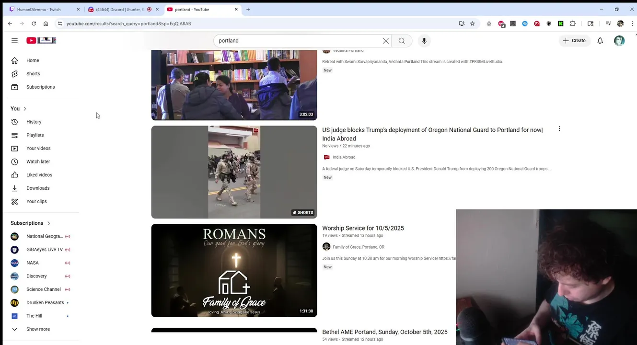Click the soldiers marching Shorts thumbnail
The image size is (637, 345).
tap(234, 172)
